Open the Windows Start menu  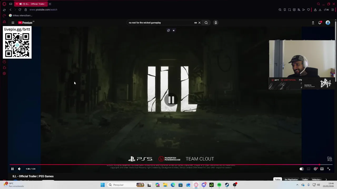pos(102,185)
